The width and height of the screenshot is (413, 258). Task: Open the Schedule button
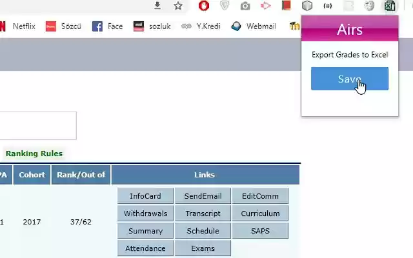tap(203, 231)
